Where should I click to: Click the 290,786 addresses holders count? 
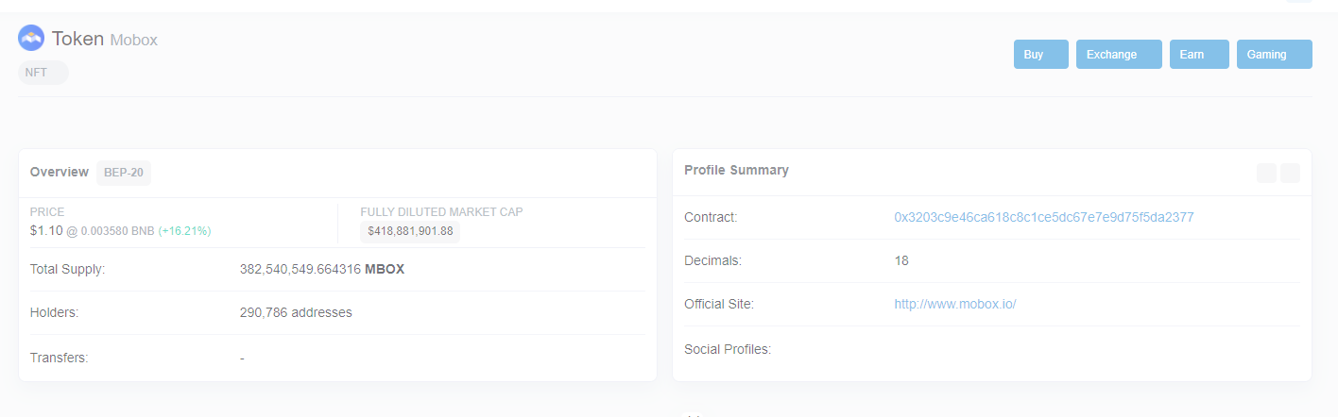pyautogui.click(x=296, y=312)
